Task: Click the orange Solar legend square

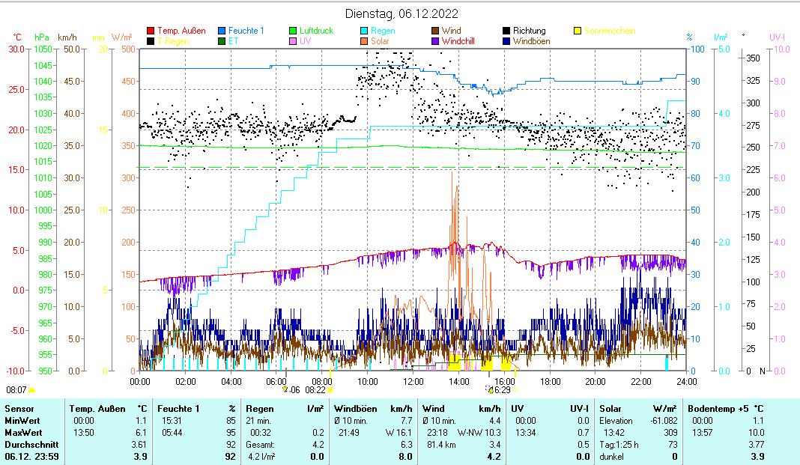Action: point(364,41)
